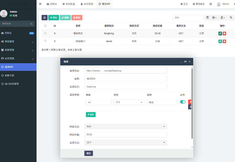Open 请求API in the sidebar
The height and width of the screenshot is (162, 235).
tap(18, 67)
